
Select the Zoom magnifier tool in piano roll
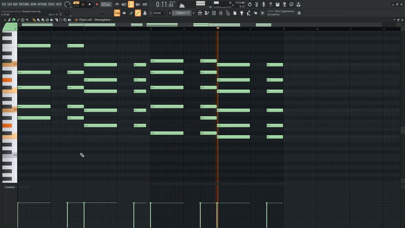[x=65, y=20]
